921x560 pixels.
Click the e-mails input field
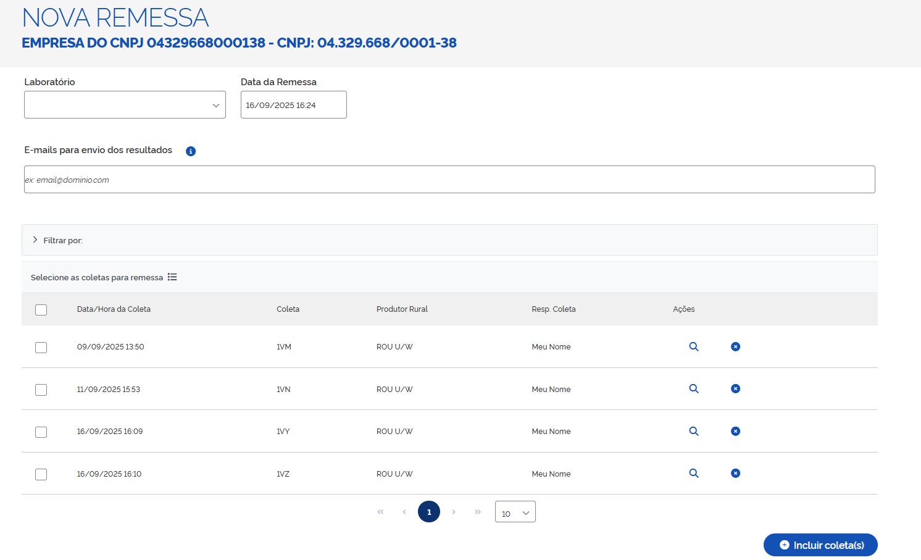449,180
